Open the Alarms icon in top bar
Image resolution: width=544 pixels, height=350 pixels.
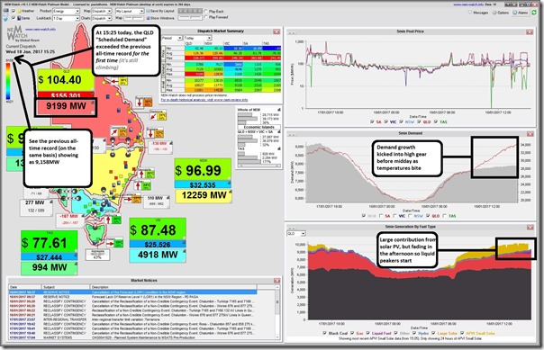pos(515,13)
